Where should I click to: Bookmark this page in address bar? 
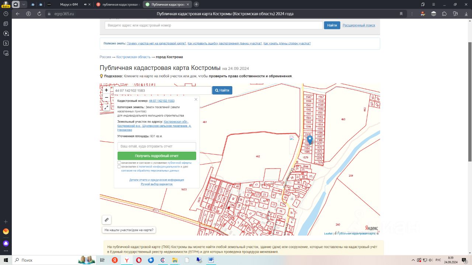click(x=401, y=14)
